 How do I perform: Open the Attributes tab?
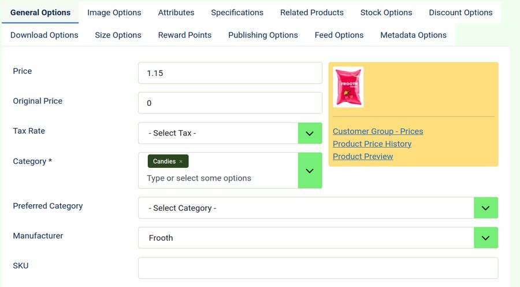[176, 12]
